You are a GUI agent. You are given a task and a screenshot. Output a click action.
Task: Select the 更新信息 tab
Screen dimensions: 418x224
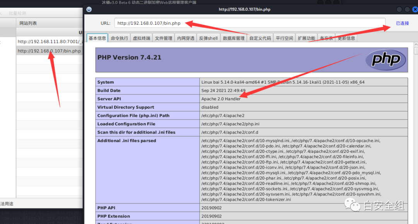(346, 38)
